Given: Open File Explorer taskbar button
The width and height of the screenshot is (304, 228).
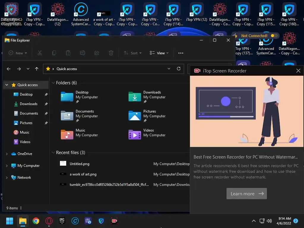Looking at the screenshot, I should 23,221.
